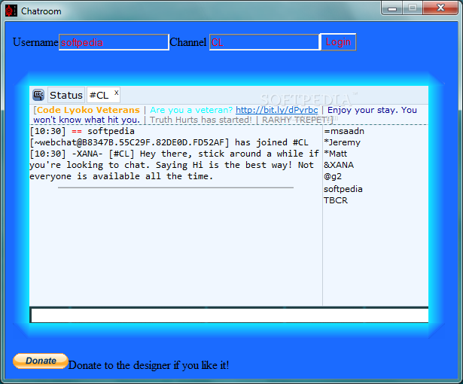Open the bit.ly/dPyrbc link

pyautogui.click(x=277, y=110)
